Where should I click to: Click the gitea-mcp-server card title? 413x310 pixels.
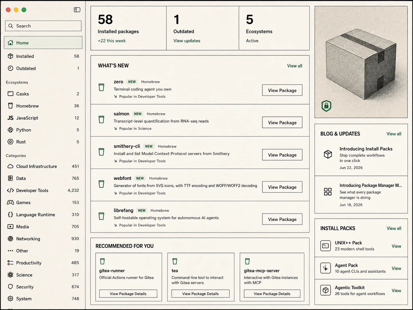[262, 271]
